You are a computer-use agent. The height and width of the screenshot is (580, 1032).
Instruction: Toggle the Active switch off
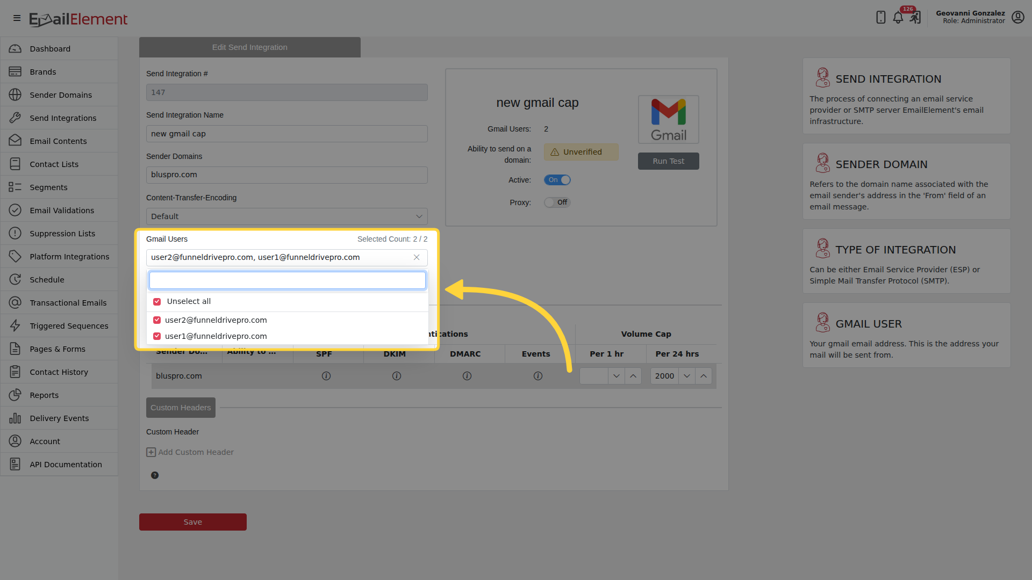(557, 180)
